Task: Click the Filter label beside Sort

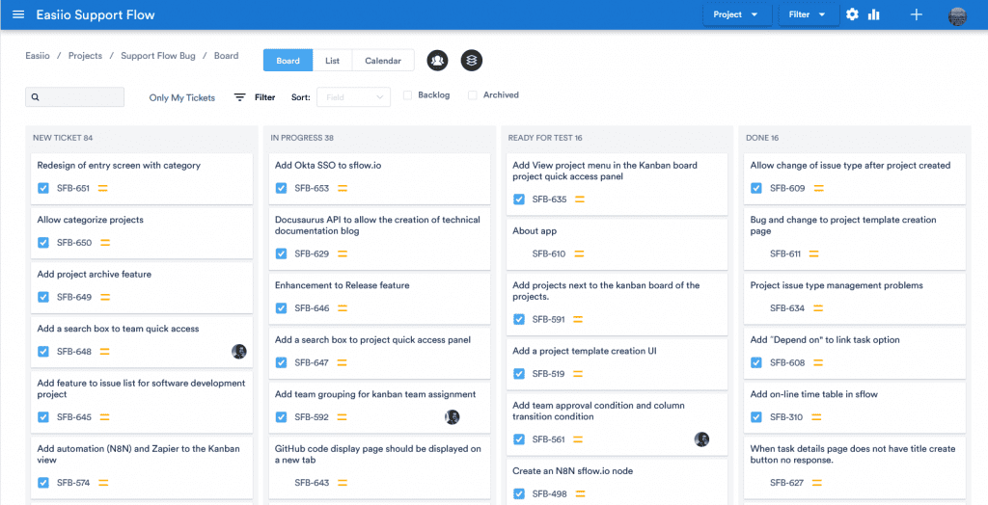Action: click(264, 97)
